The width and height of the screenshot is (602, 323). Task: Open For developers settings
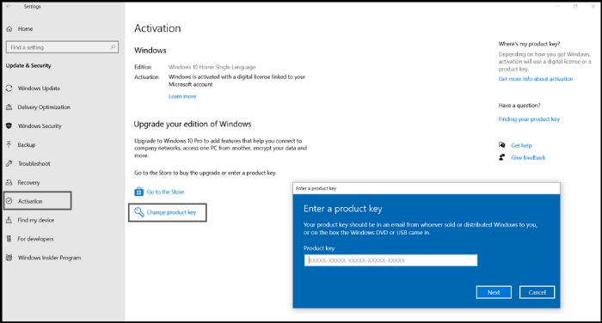click(35, 239)
